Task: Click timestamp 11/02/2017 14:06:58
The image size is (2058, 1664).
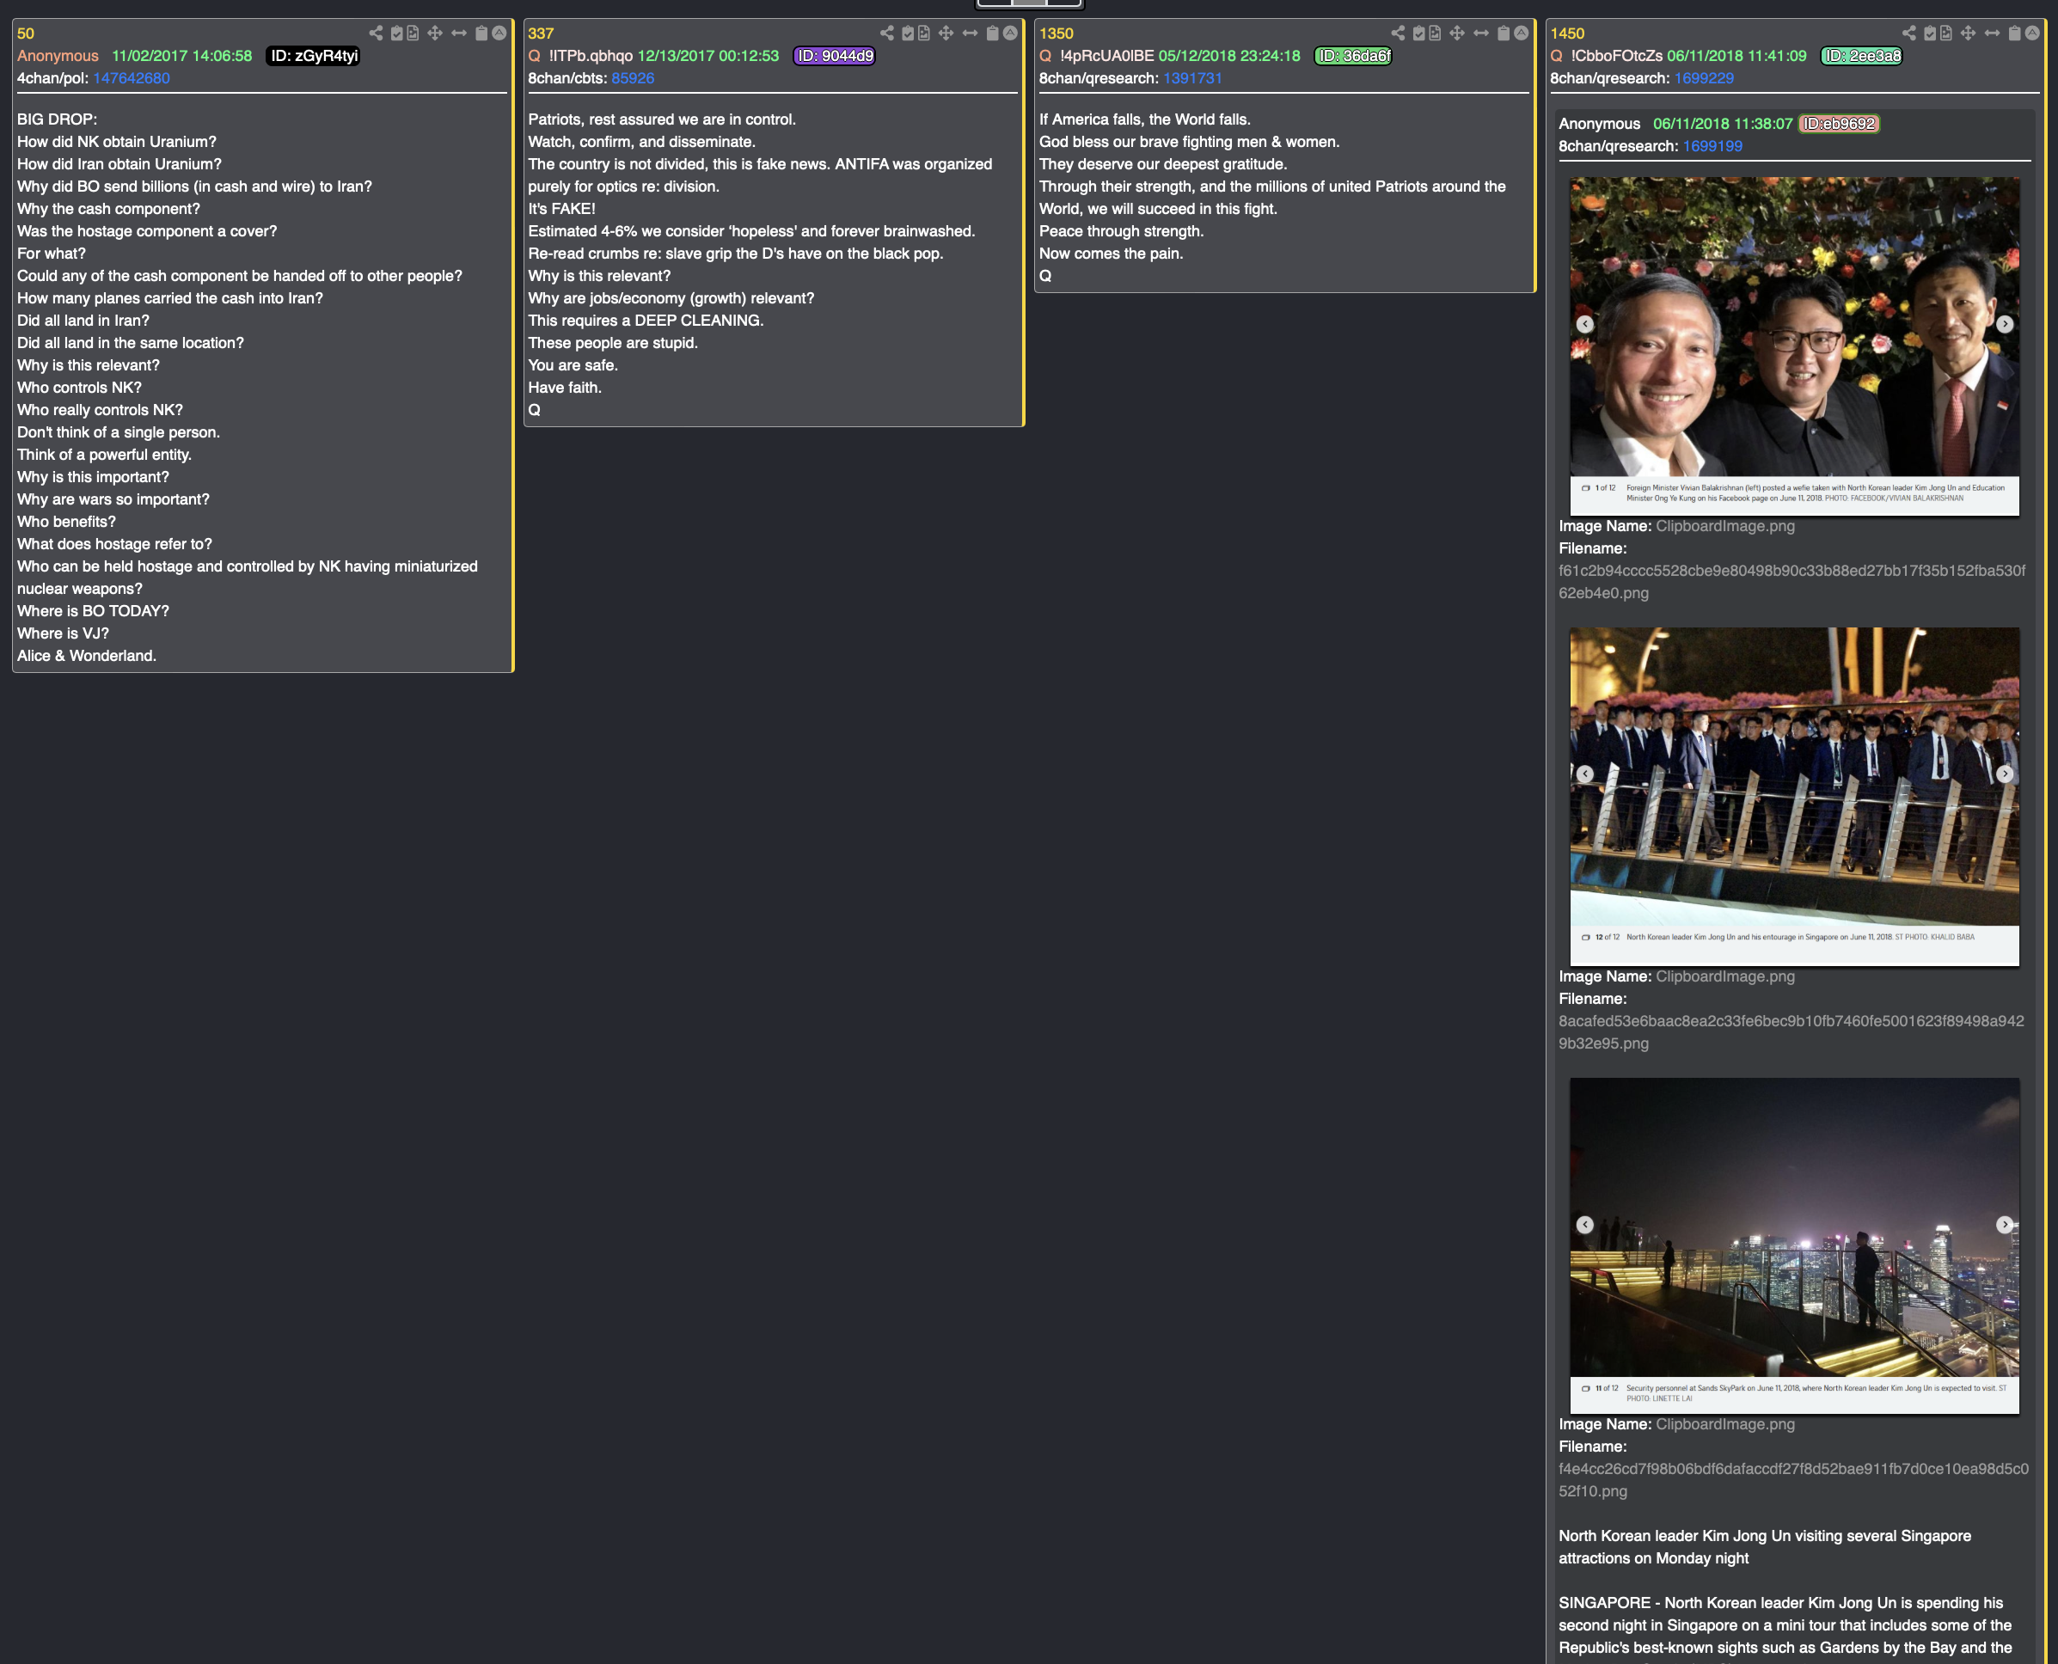Action: (x=182, y=56)
